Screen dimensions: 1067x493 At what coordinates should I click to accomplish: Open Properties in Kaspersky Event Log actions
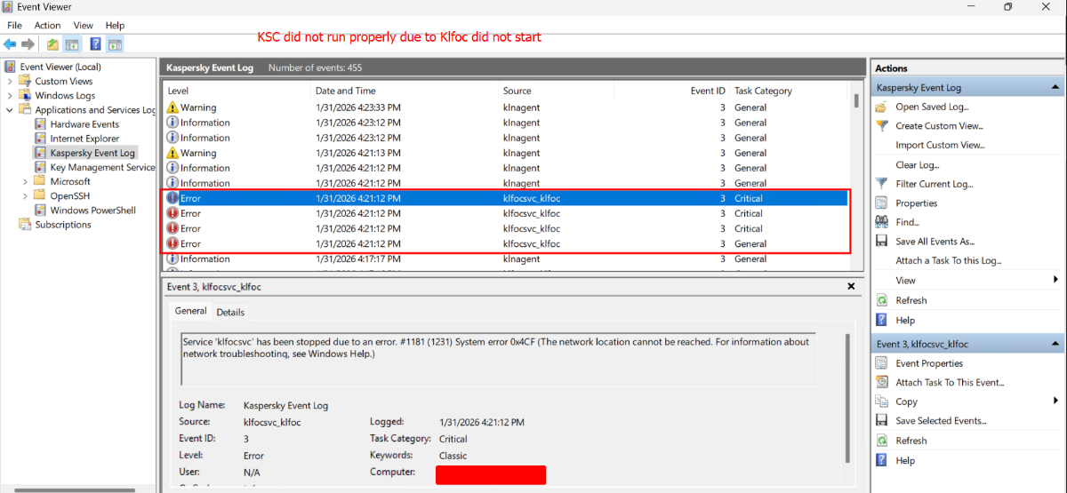[x=916, y=203]
